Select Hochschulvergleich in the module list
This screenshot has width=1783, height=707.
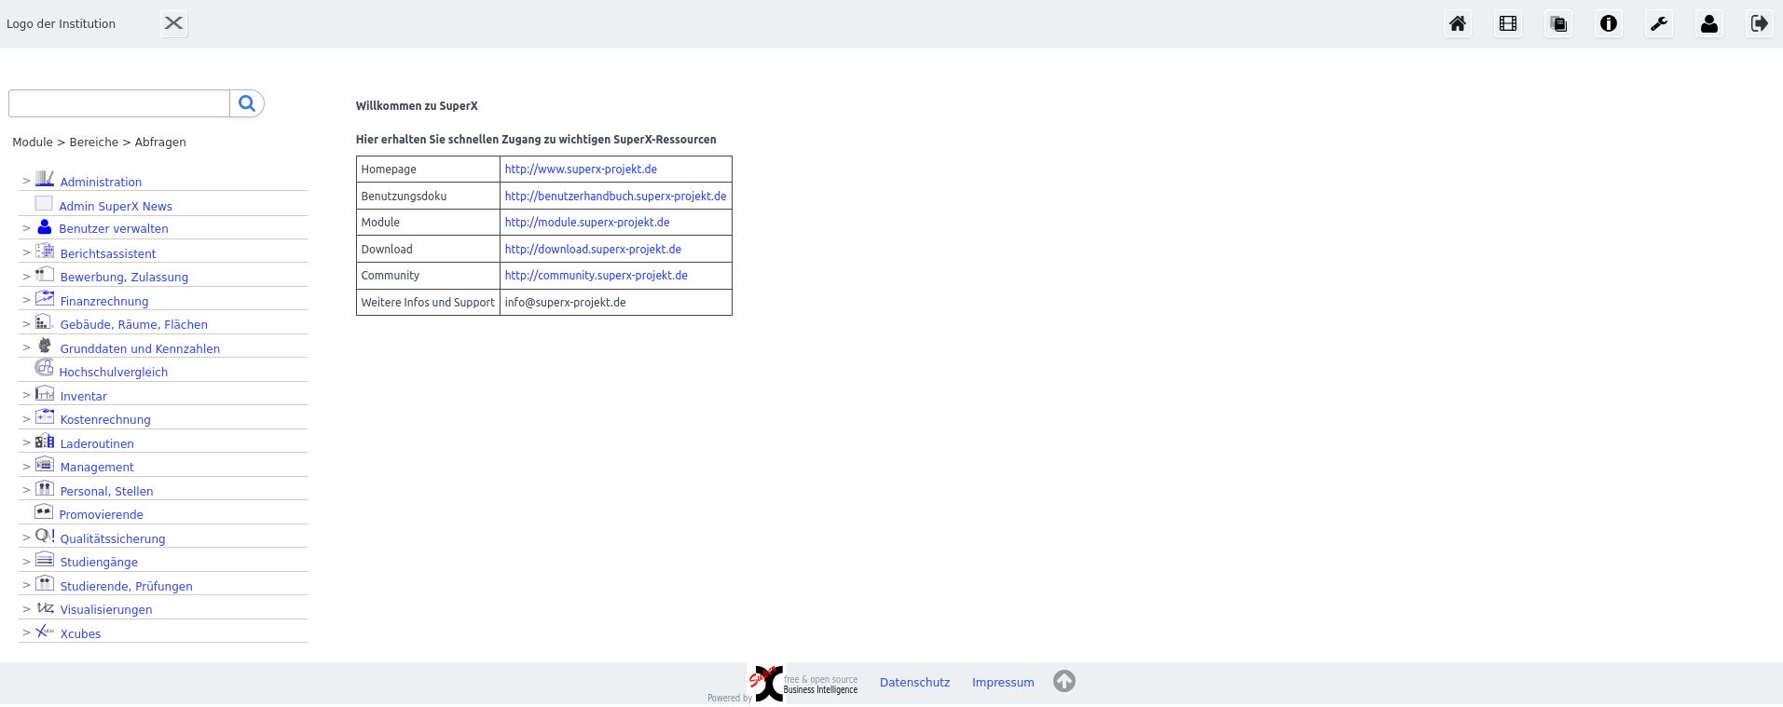click(x=113, y=373)
